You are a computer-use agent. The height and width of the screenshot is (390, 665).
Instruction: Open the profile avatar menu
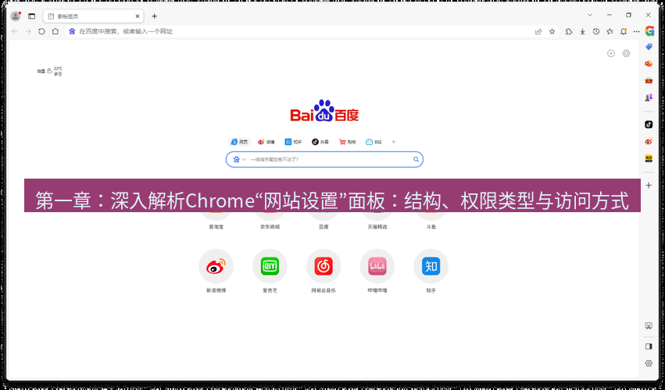point(16,16)
